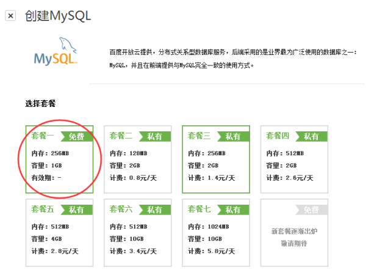Click the 私有 ribbon badge on 套餐六
This screenshot has height=278, width=366.
pos(155,210)
